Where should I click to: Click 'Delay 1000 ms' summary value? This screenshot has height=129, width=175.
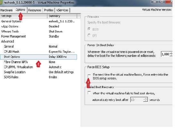pos(58,57)
